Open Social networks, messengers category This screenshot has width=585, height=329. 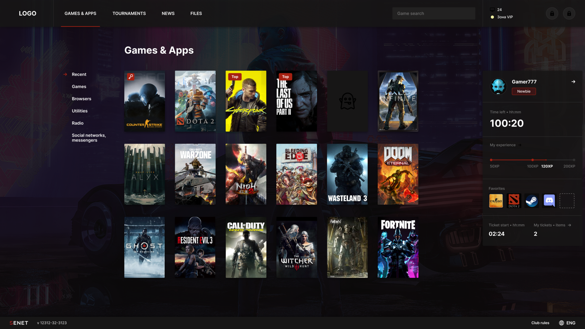pyautogui.click(x=89, y=138)
